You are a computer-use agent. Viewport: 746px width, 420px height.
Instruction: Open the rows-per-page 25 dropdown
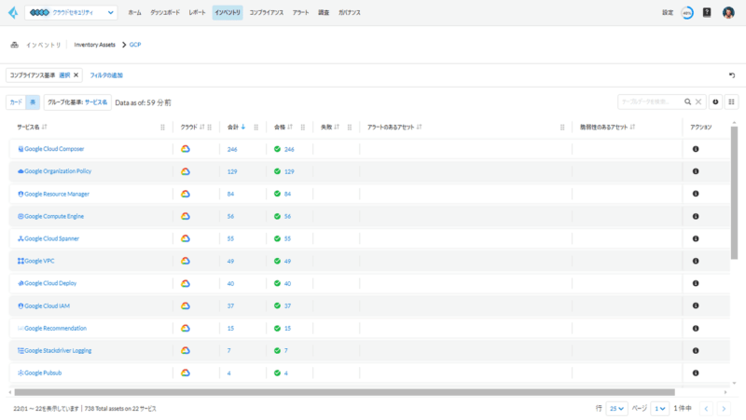(x=616, y=408)
